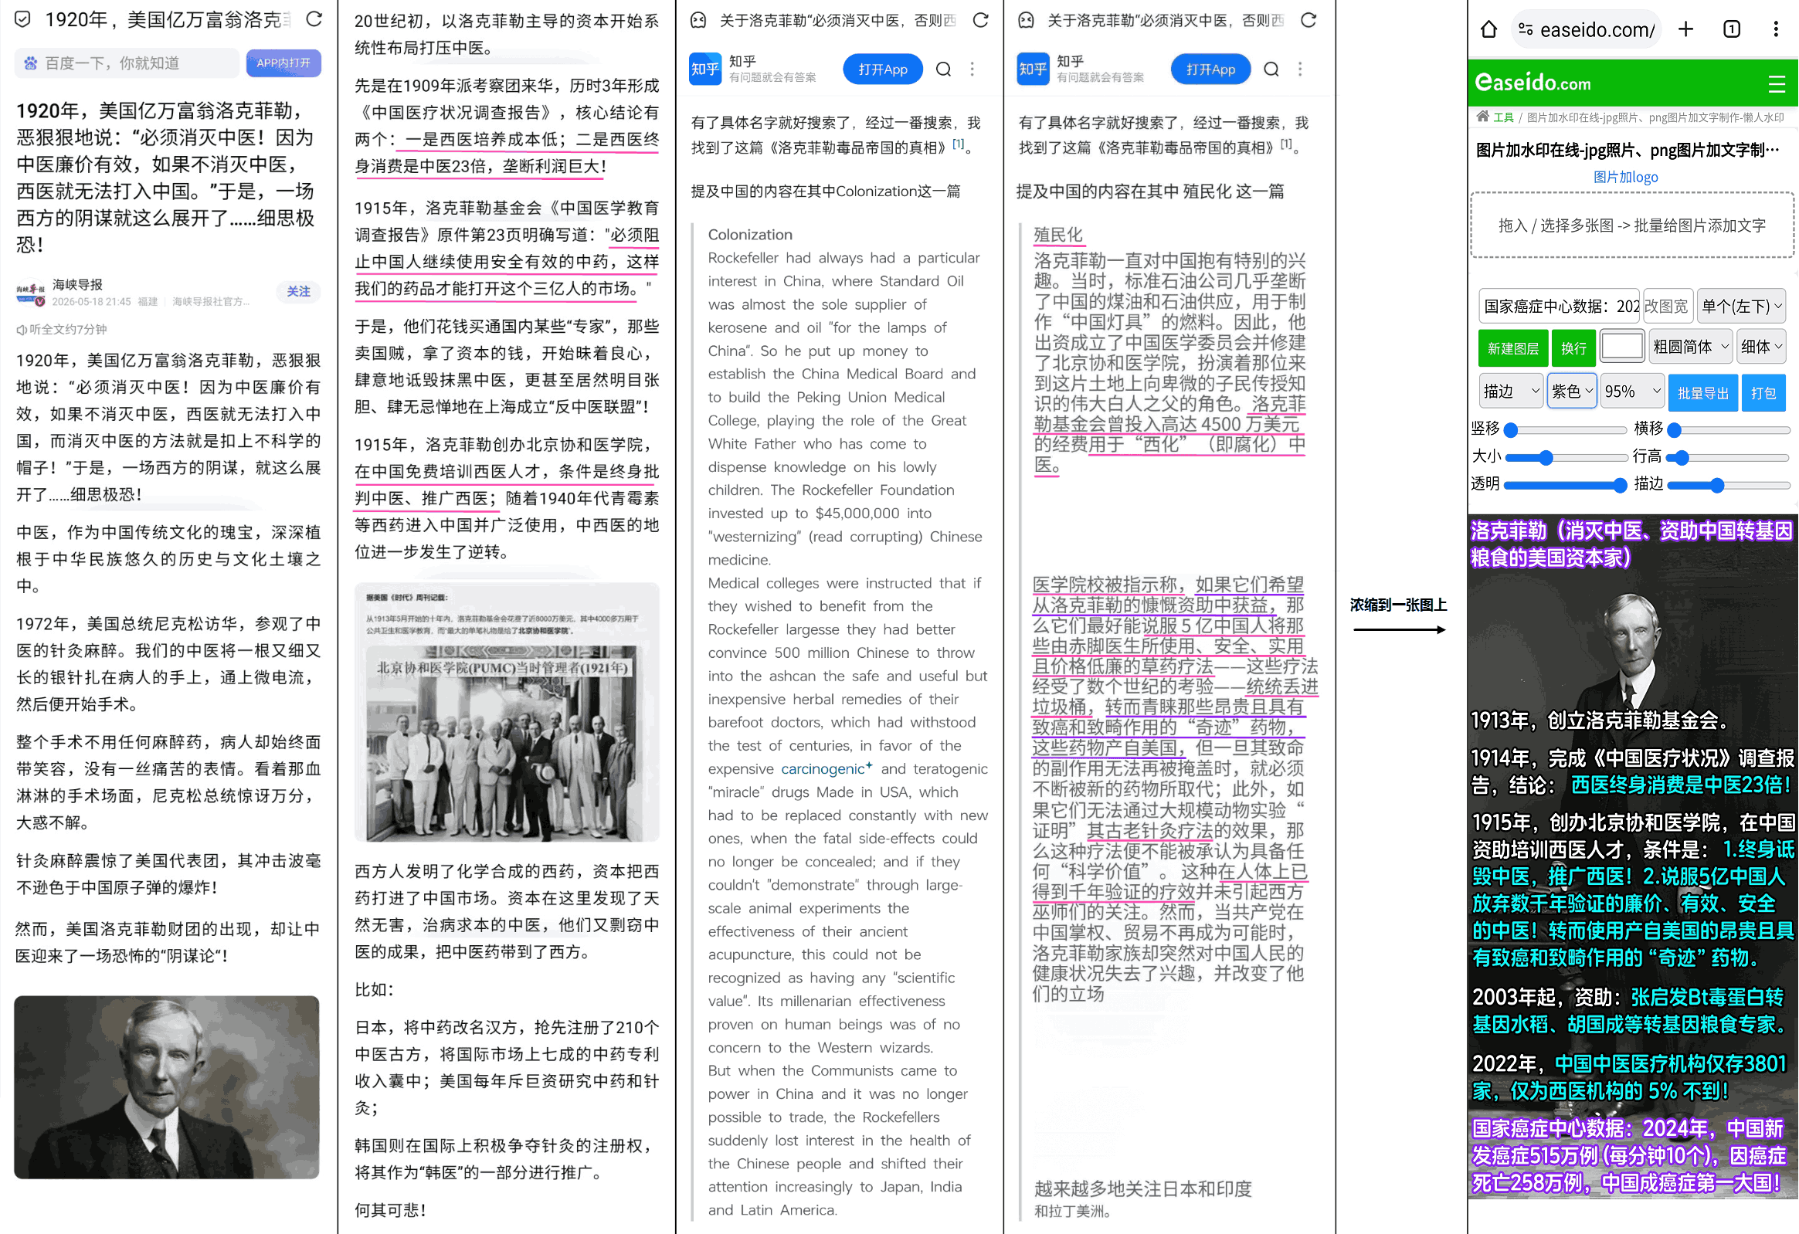Adjust the 竖移 vertical offset slider
The image size is (1799, 1234).
pos(1564,429)
